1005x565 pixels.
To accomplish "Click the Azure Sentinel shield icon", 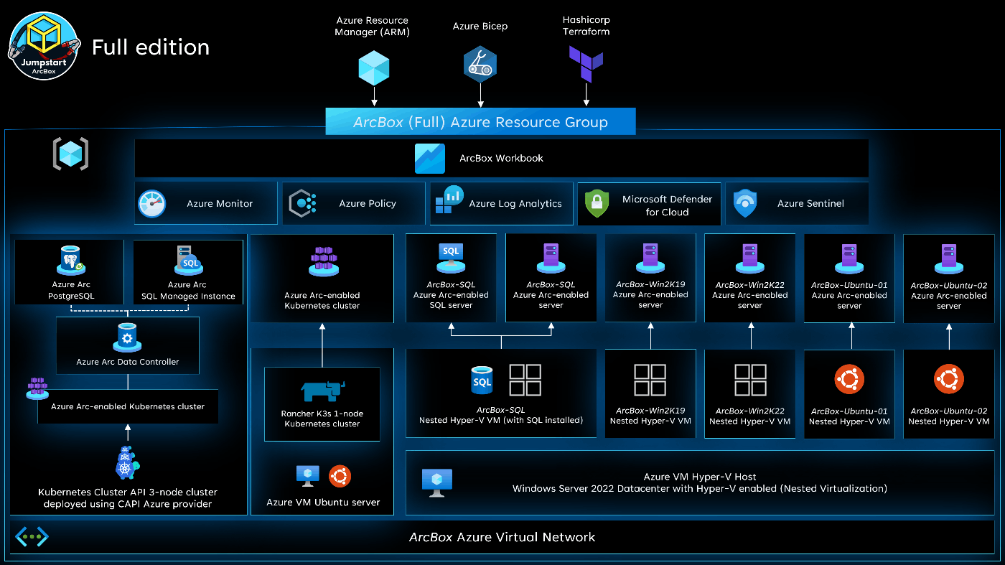I will (x=745, y=204).
